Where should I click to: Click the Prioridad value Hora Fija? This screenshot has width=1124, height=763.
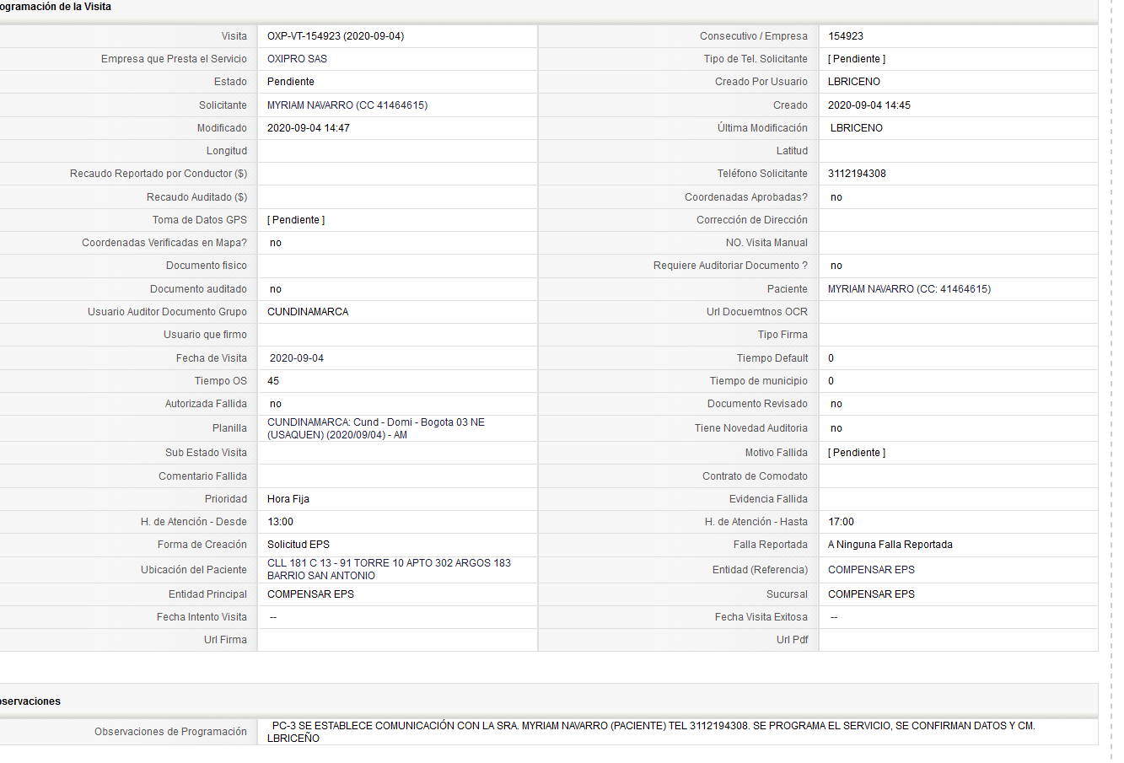[x=288, y=499]
